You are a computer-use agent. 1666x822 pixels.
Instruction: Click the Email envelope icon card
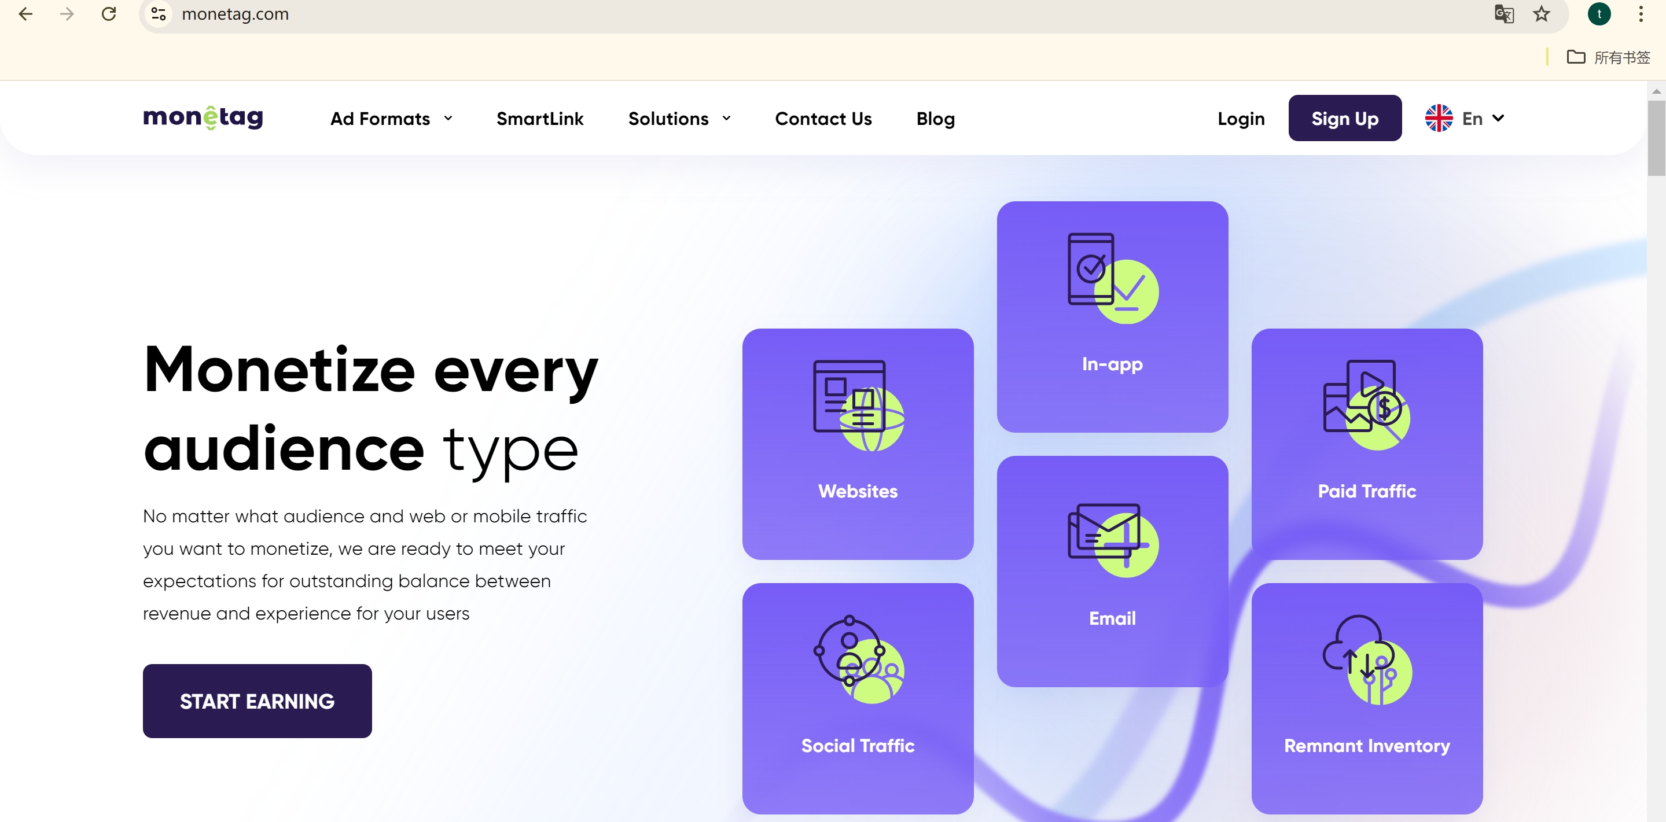click(x=1112, y=571)
